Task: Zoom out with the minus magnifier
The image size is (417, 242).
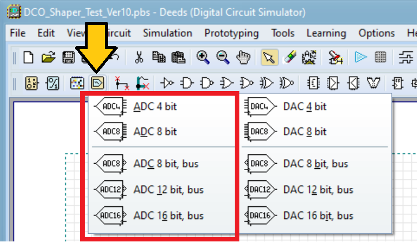Action: click(x=223, y=58)
